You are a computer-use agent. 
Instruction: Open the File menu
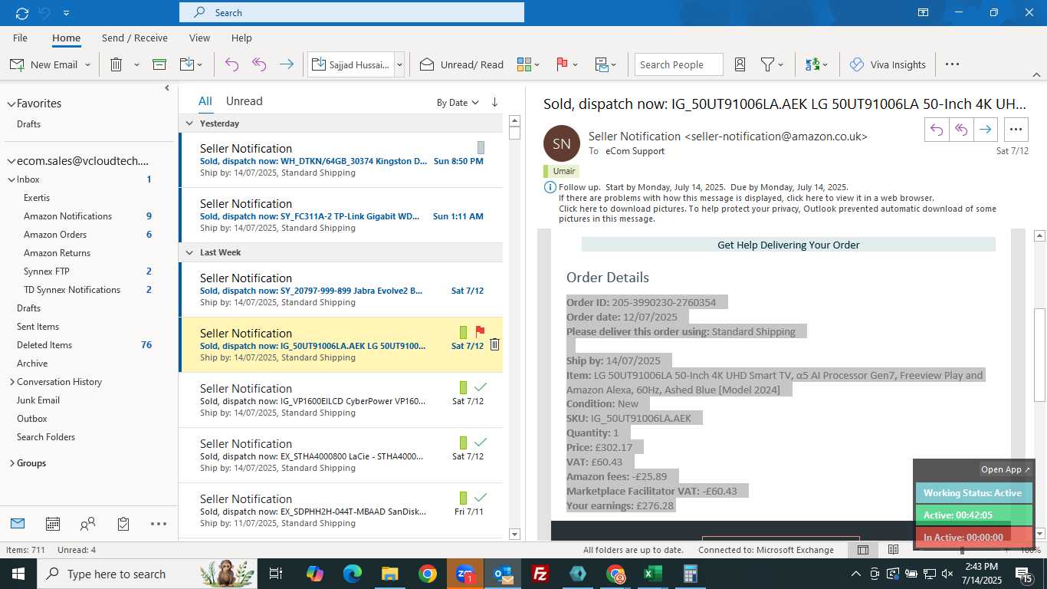[20, 38]
